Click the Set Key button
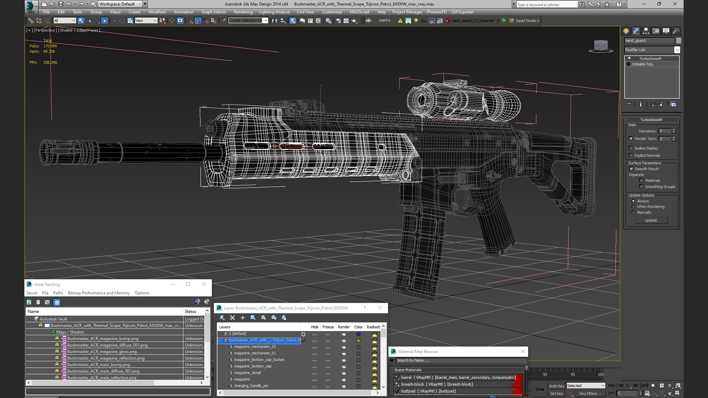This screenshot has width=708, height=398. click(556, 394)
